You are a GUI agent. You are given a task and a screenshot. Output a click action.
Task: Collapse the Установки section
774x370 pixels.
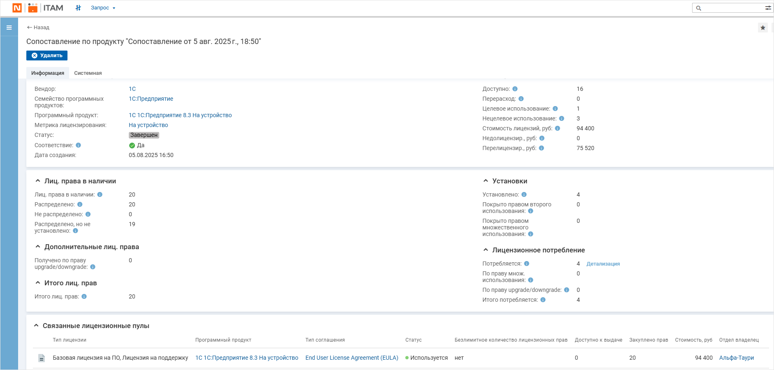(x=486, y=181)
